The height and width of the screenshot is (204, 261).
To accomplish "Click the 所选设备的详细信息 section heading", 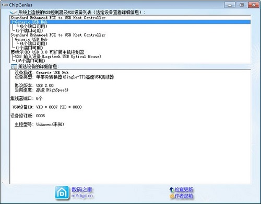I will (39, 66).
